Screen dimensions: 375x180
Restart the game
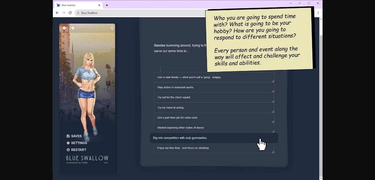(76, 150)
